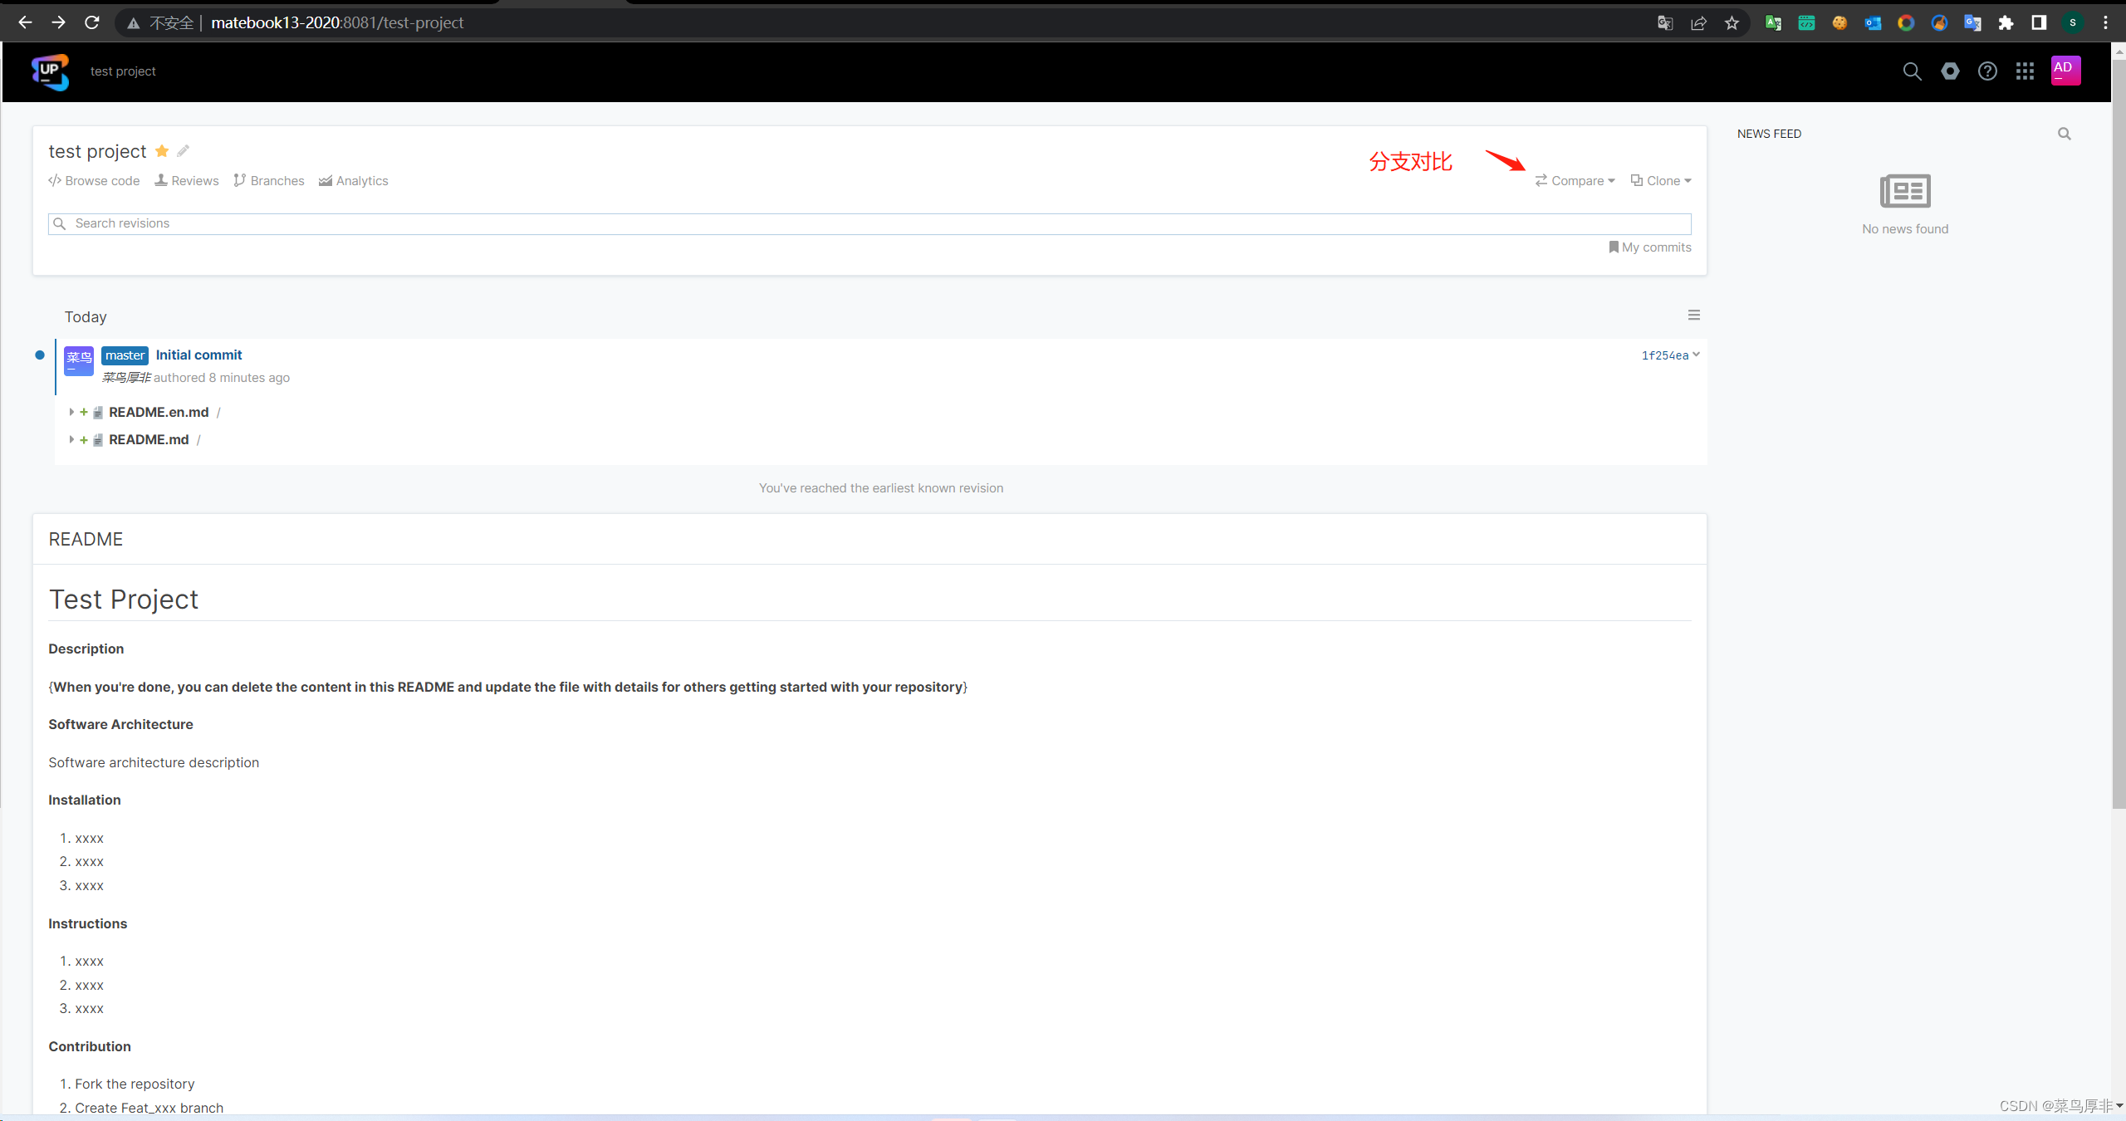Open the administration settings hexagon icon
Image resolution: width=2126 pixels, height=1121 pixels.
[1950, 71]
